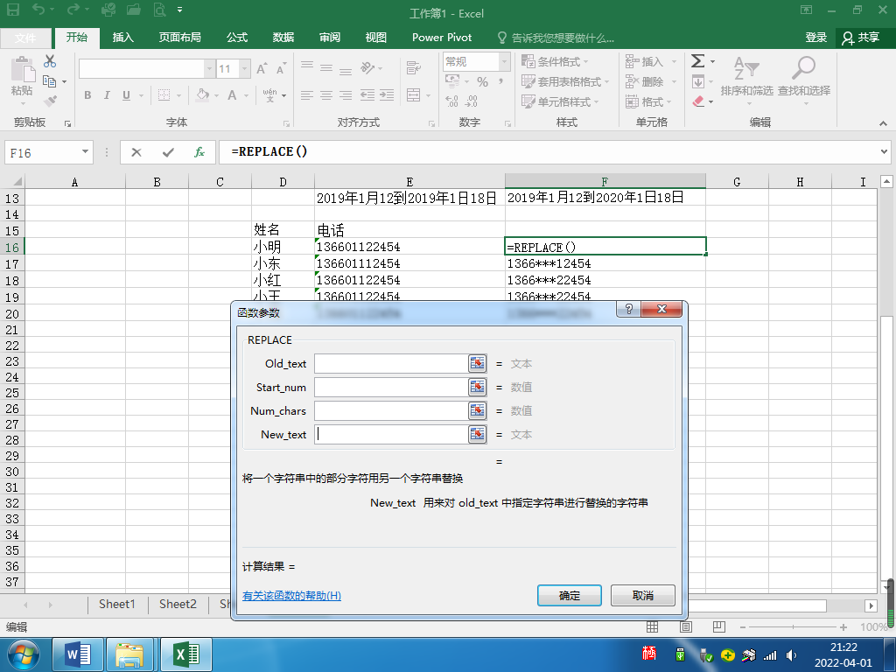The image size is (896, 672).
Task: Open the Format as Table dropdown
Action: (565, 81)
